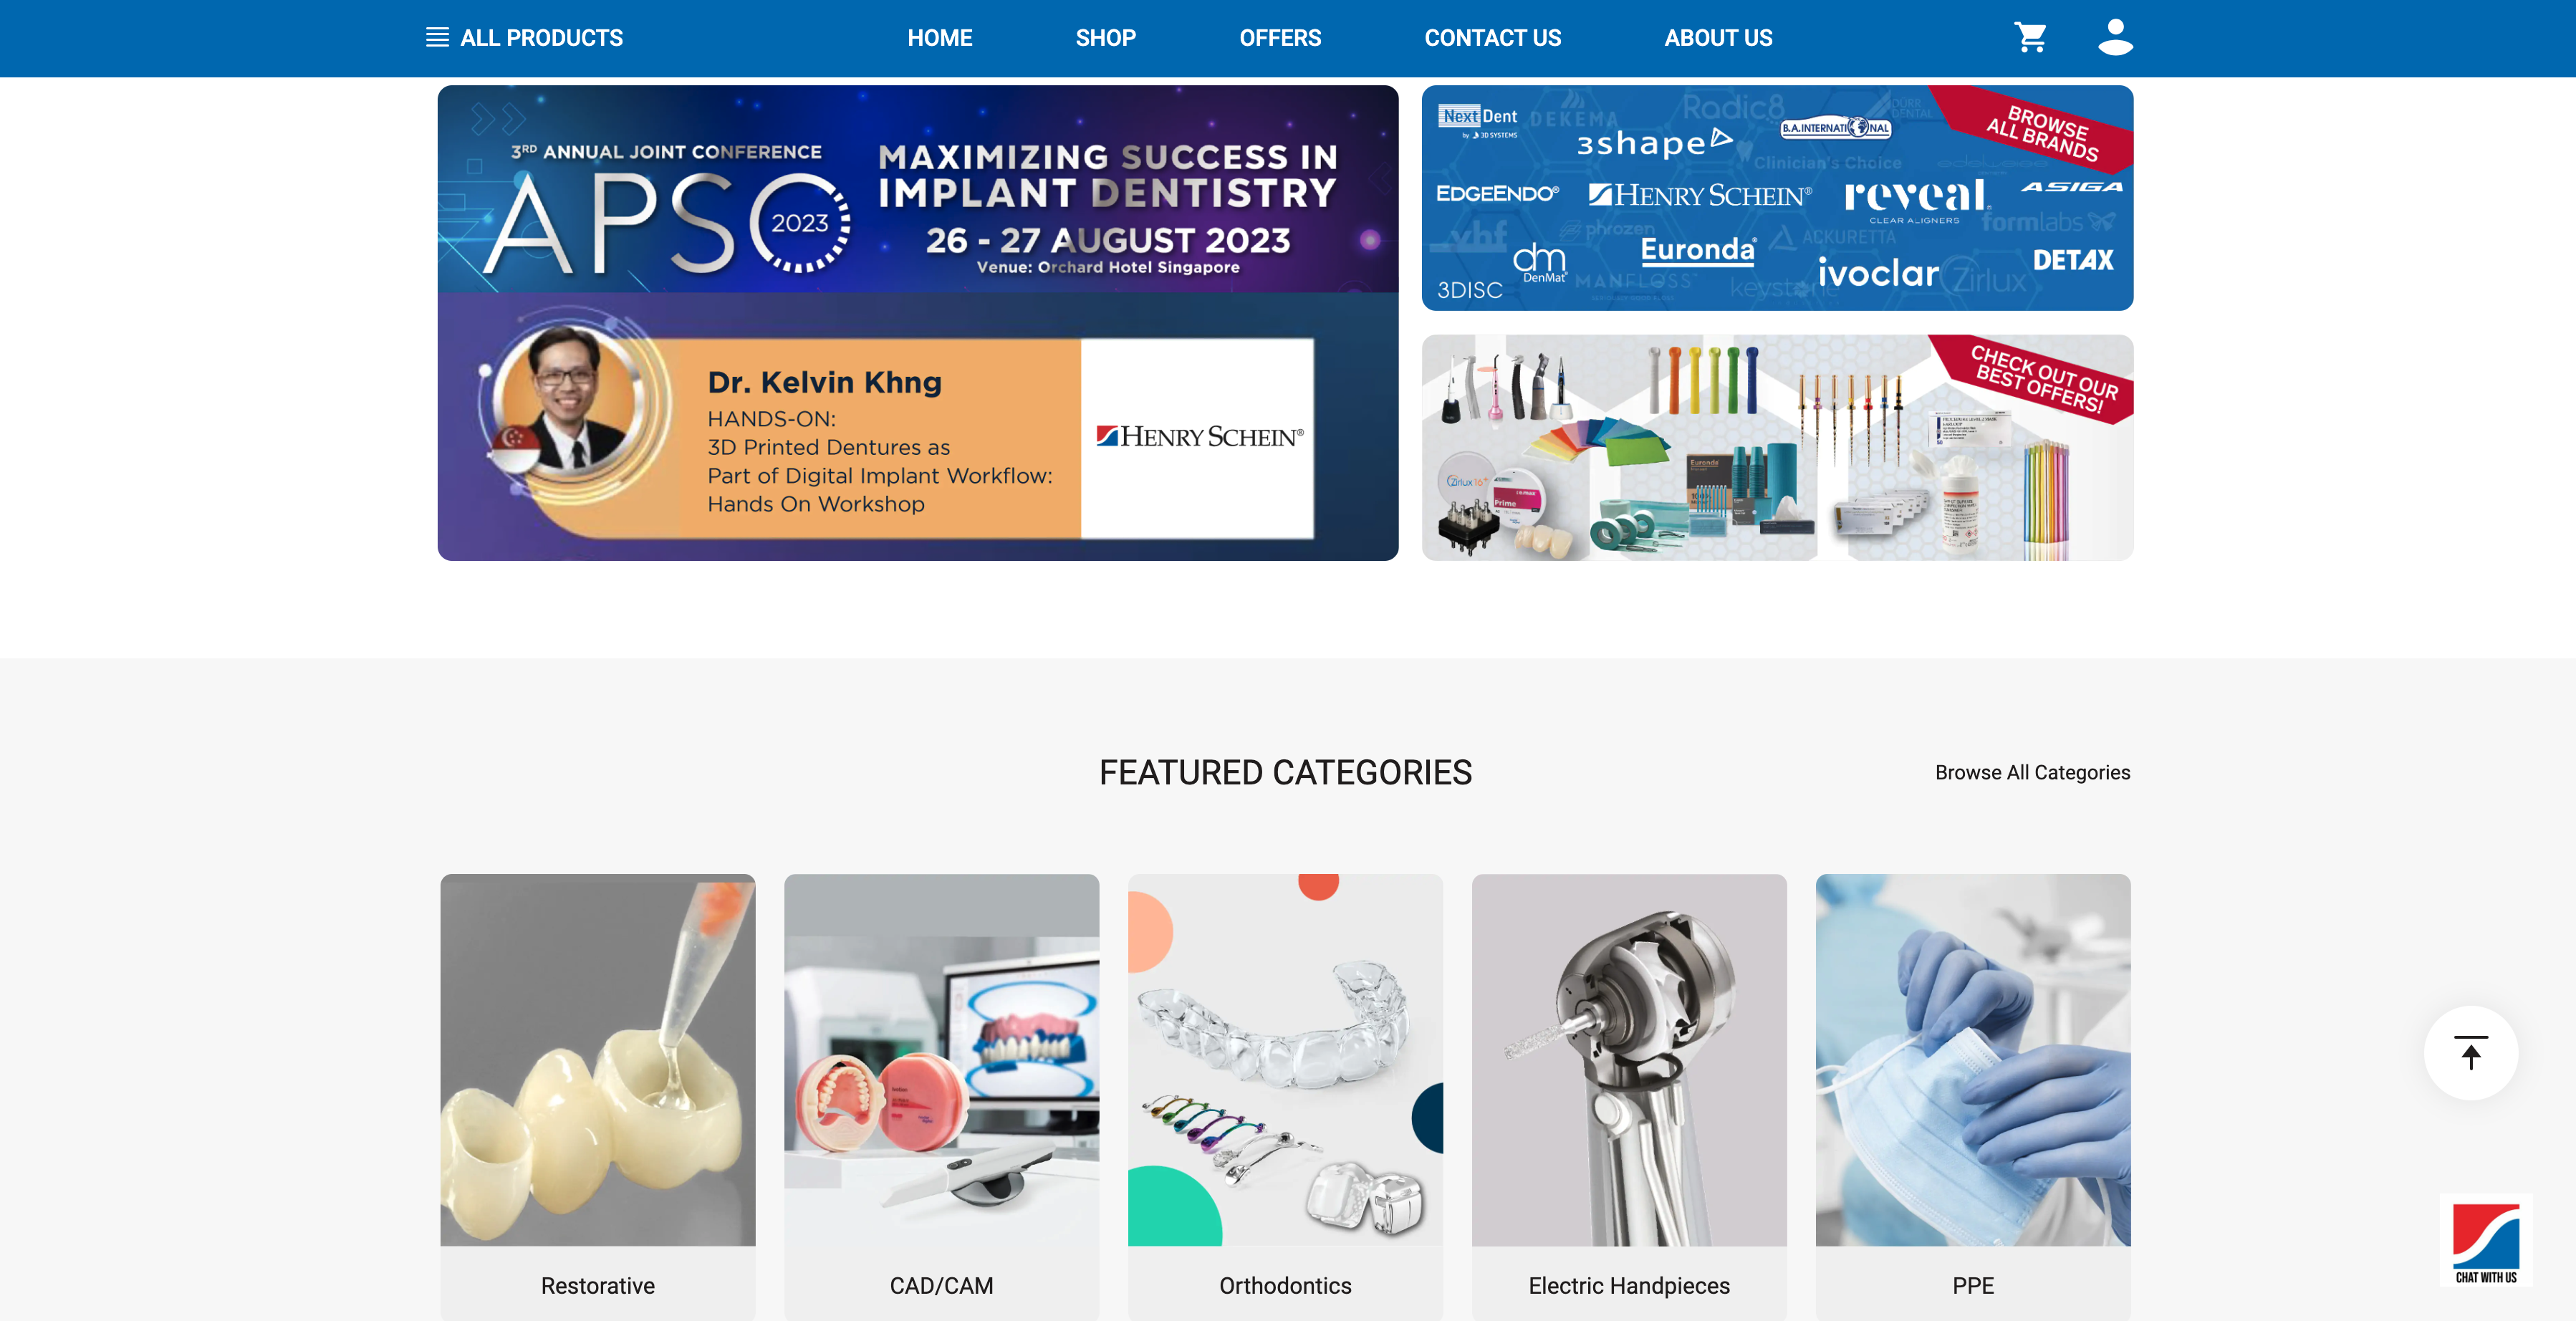Open the SHOP menu item
The height and width of the screenshot is (1321, 2576).
[x=1105, y=38]
